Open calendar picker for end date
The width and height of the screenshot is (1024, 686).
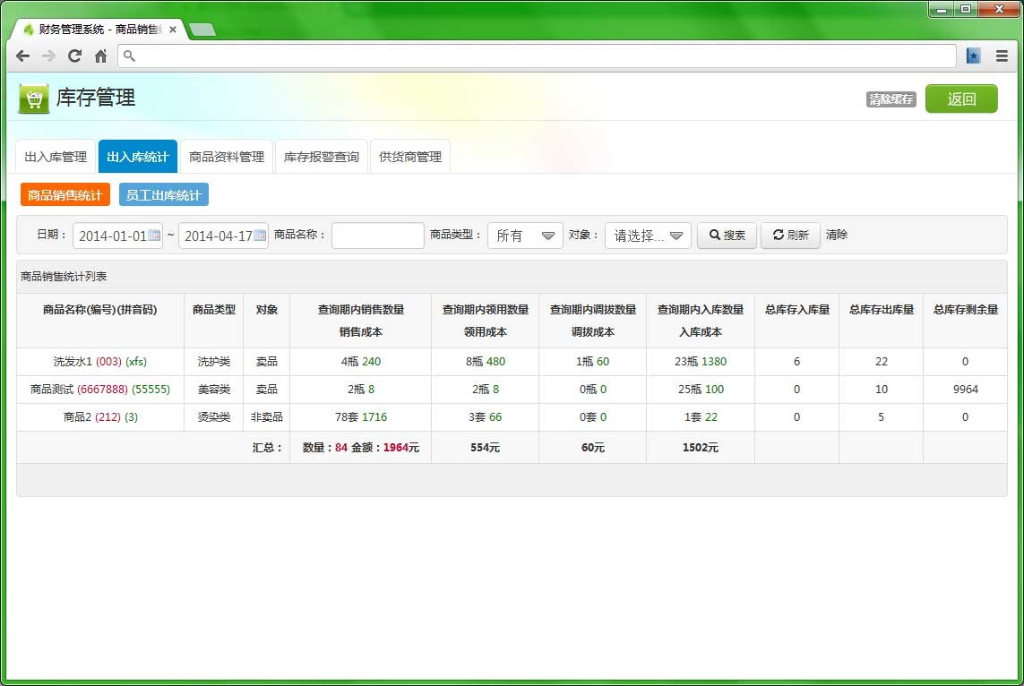click(260, 236)
